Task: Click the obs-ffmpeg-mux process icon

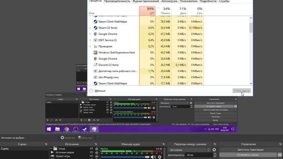Action: click(x=96, y=77)
